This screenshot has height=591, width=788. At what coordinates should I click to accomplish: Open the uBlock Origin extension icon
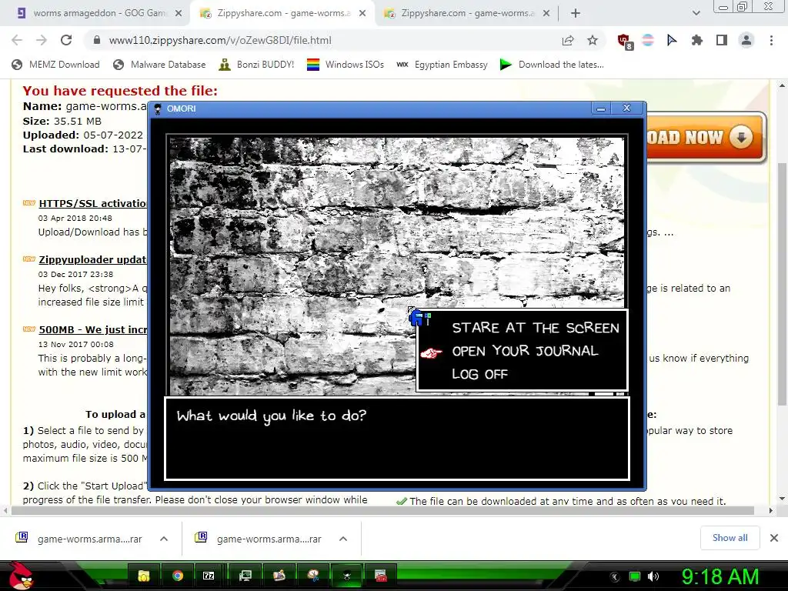[625, 41]
